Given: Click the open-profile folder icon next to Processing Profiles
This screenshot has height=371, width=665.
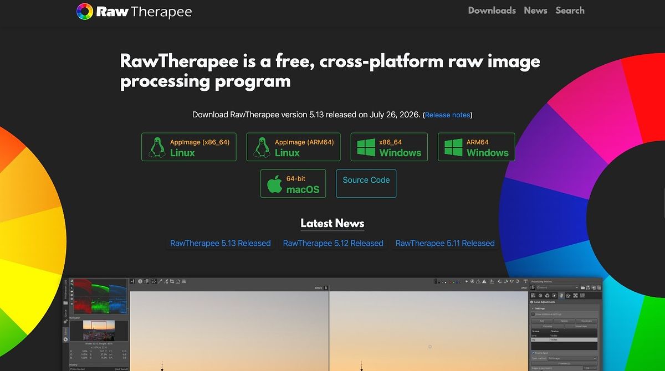Looking at the screenshot, I should tap(582, 287).
